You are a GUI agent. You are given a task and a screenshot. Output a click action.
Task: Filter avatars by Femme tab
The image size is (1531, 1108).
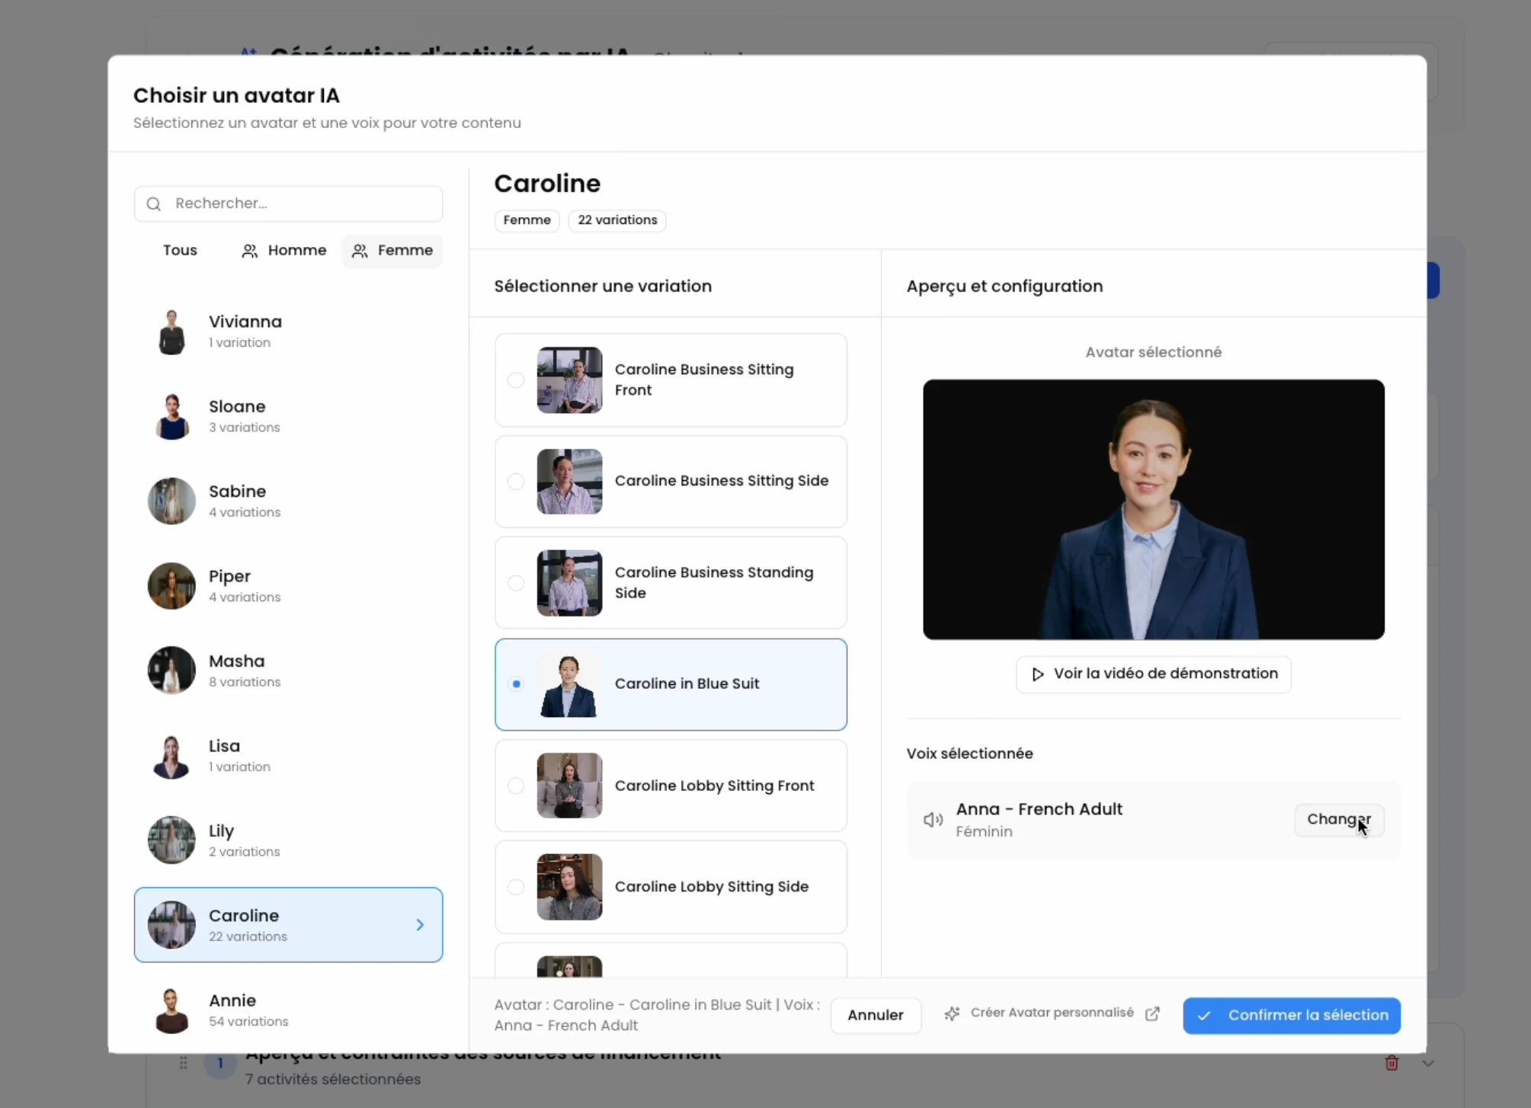click(392, 250)
